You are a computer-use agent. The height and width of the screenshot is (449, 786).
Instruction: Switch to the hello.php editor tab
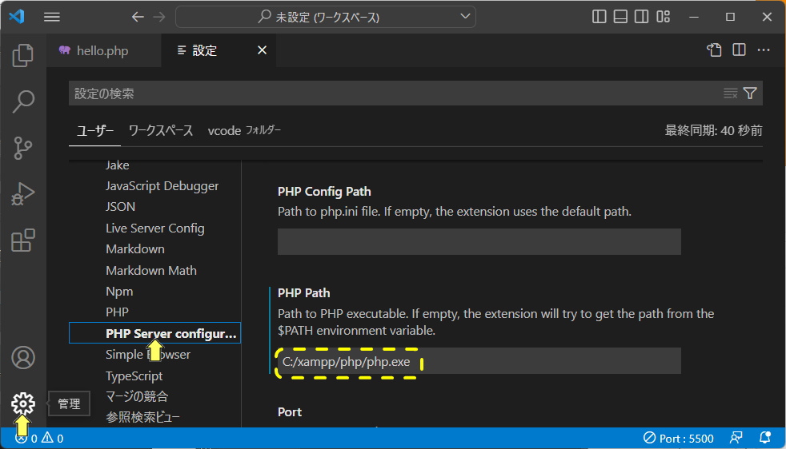pyautogui.click(x=104, y=50)
